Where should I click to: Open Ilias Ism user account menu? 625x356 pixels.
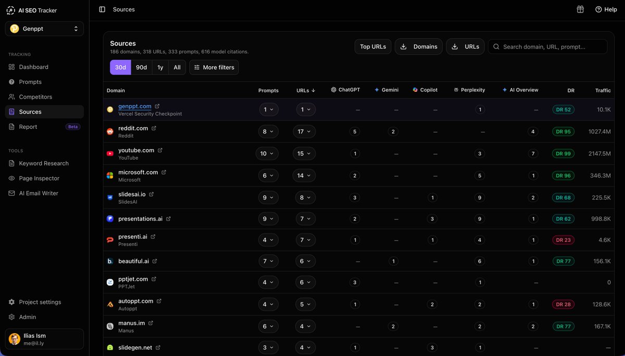pyautogui.click(x=44, y=339)
